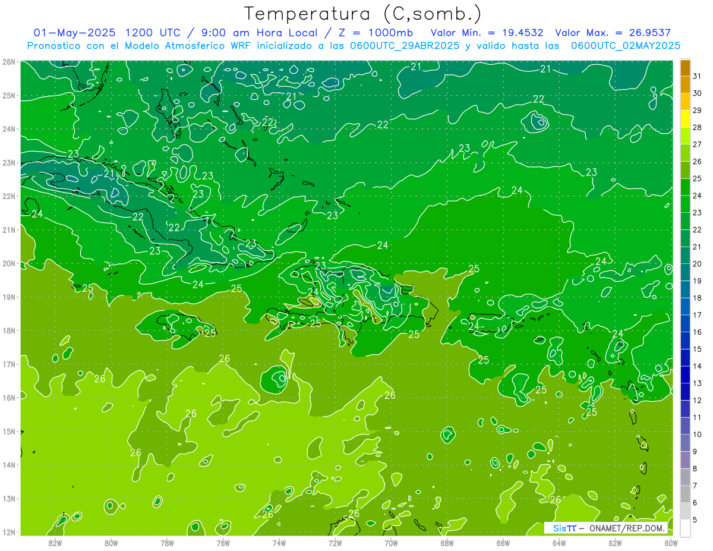Click the legend scale value 31
Screen dimensions: 713x551
pos(697,76)
